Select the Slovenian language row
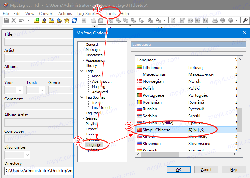This screenshot has height=178, width=250. coord(186,144)
